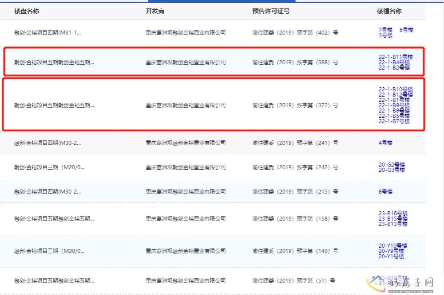Select the project name in permit 388 row
Image resolution: width=444 pixels, height=295 pixels.
tap(54, 62)
